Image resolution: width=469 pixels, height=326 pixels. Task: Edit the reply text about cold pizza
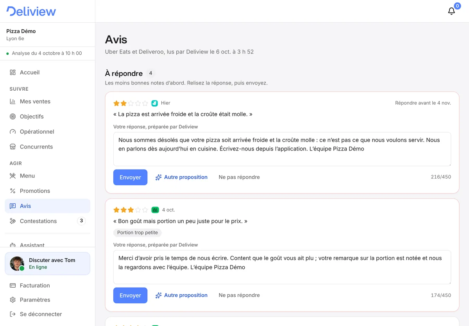coord(282,149)
